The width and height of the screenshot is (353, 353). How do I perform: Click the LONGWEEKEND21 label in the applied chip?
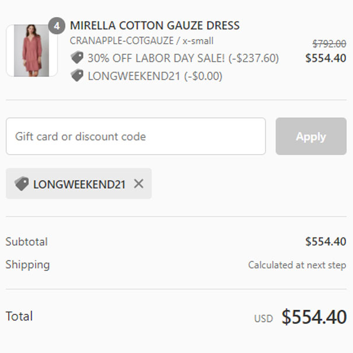click(x=79, y=184)
